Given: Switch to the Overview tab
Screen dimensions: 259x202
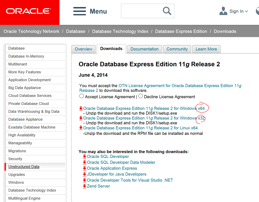Looking at the screenshot, I should [84, 49].
